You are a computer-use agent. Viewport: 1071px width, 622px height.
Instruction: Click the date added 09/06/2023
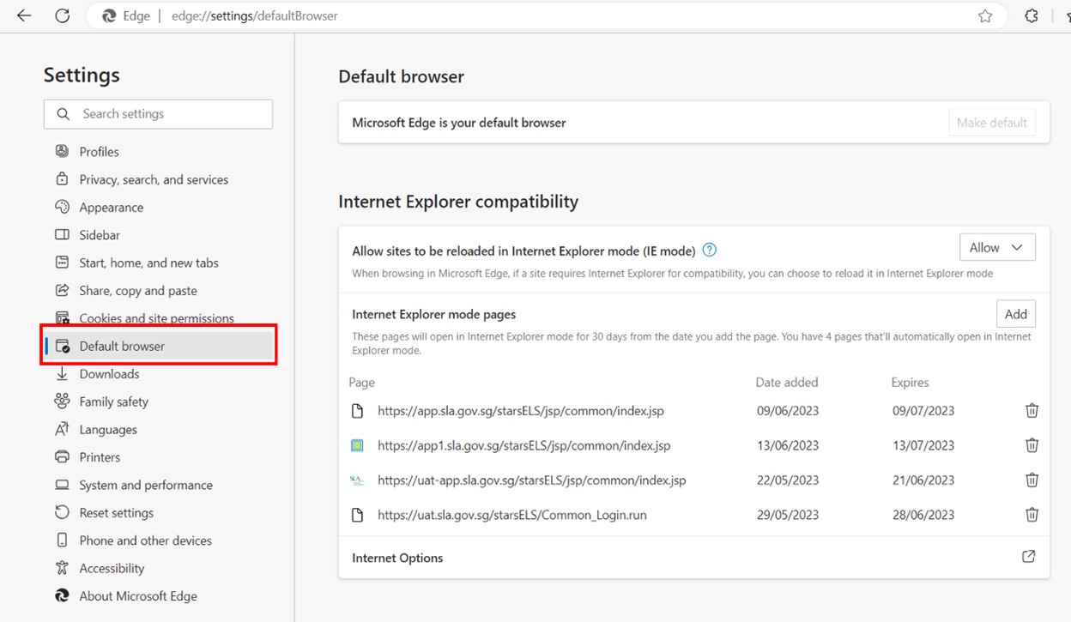788,411
